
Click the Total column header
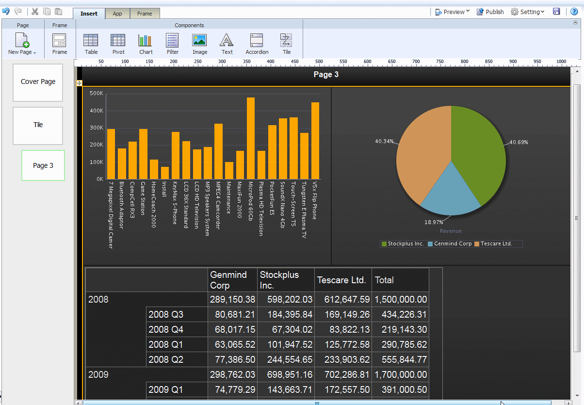400,280
